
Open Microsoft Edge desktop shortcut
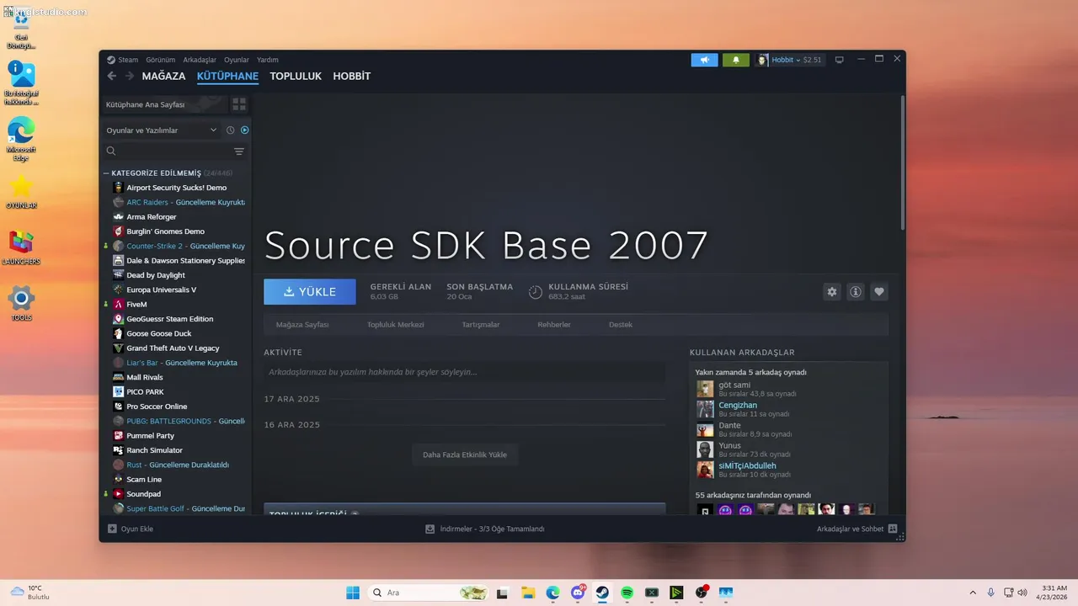point(21,138)
